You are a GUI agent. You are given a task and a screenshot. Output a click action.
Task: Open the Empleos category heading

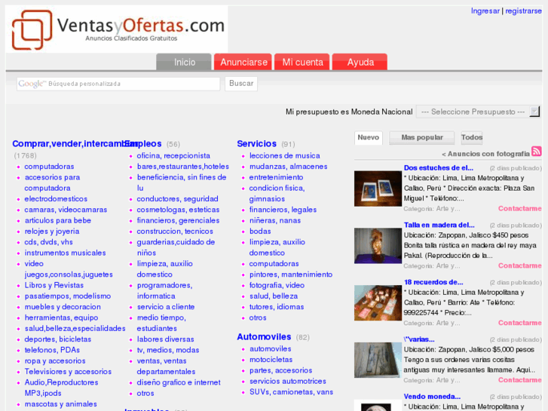143,144
